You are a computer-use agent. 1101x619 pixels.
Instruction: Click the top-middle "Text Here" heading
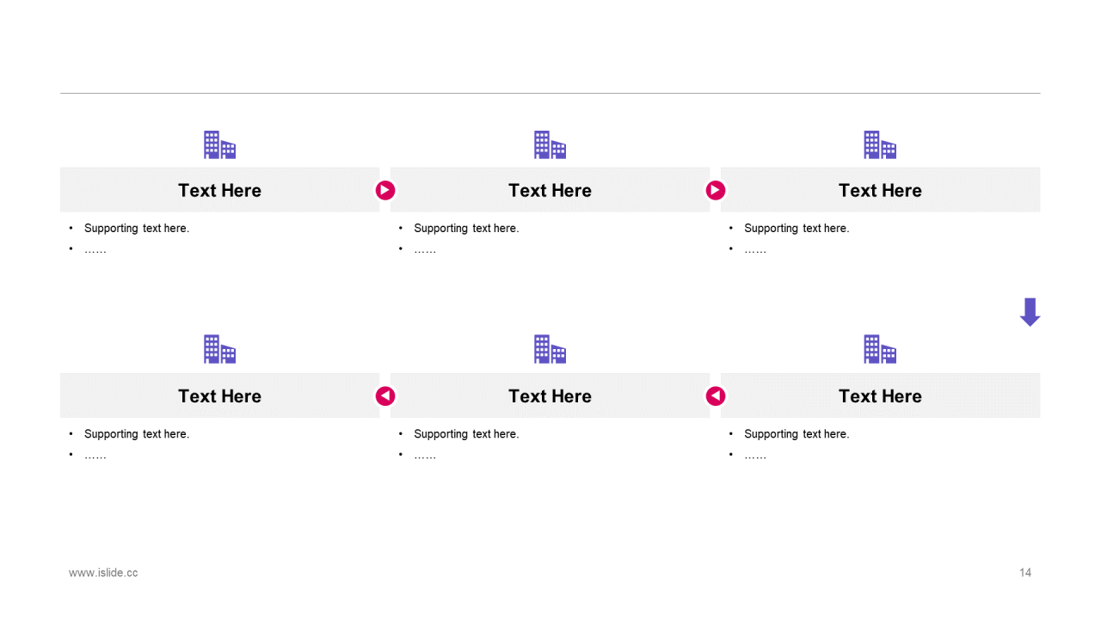[x=550, y=190]
